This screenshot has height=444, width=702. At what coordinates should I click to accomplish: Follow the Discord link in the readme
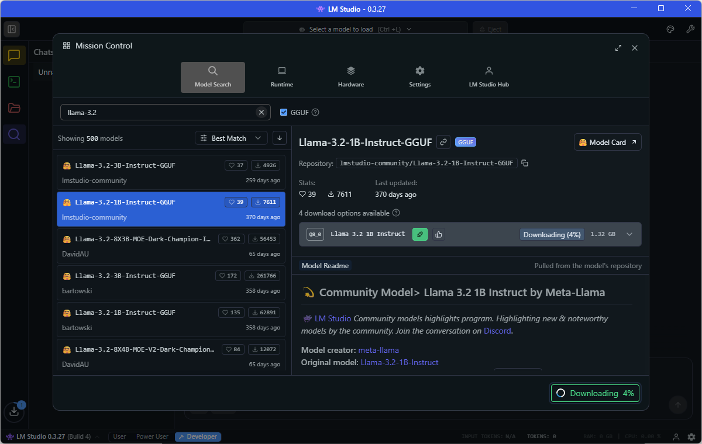click(497, 331)
